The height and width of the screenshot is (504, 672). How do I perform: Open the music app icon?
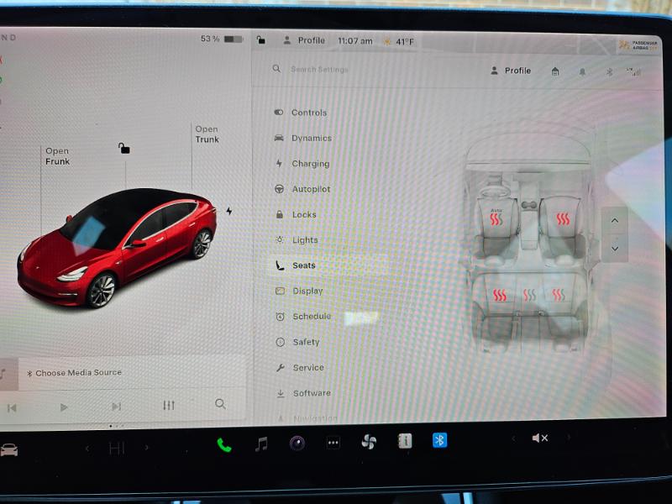pyautogui.click(x=261, y=444)
